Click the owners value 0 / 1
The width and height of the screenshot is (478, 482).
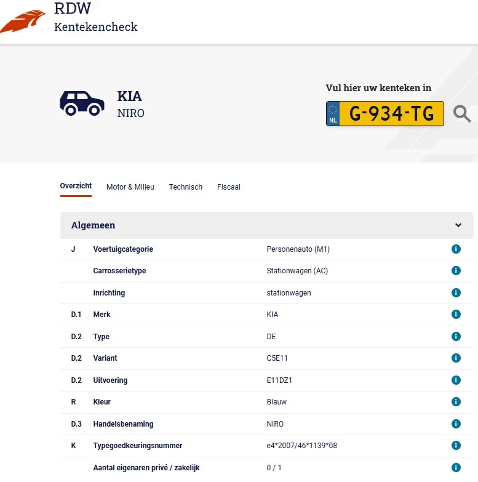(x=274, y=468)
